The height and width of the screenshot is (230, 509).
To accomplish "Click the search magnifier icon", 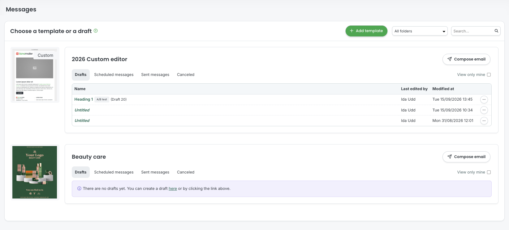I will pos(496,31).
